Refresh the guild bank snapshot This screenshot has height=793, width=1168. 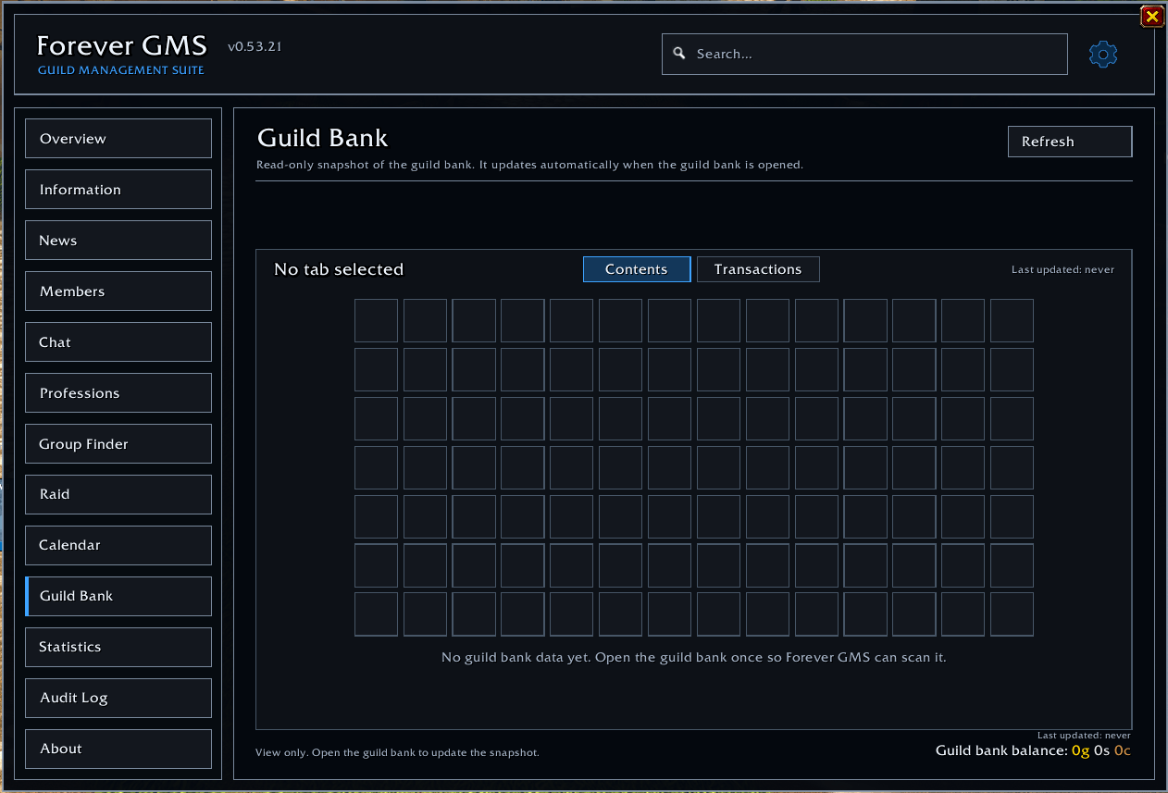(x=1070, y=142)
